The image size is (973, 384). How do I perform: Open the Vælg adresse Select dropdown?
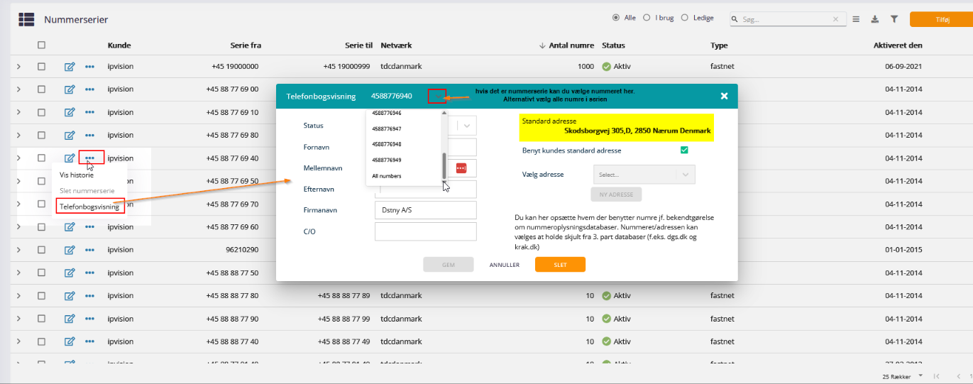click(644, 174)
